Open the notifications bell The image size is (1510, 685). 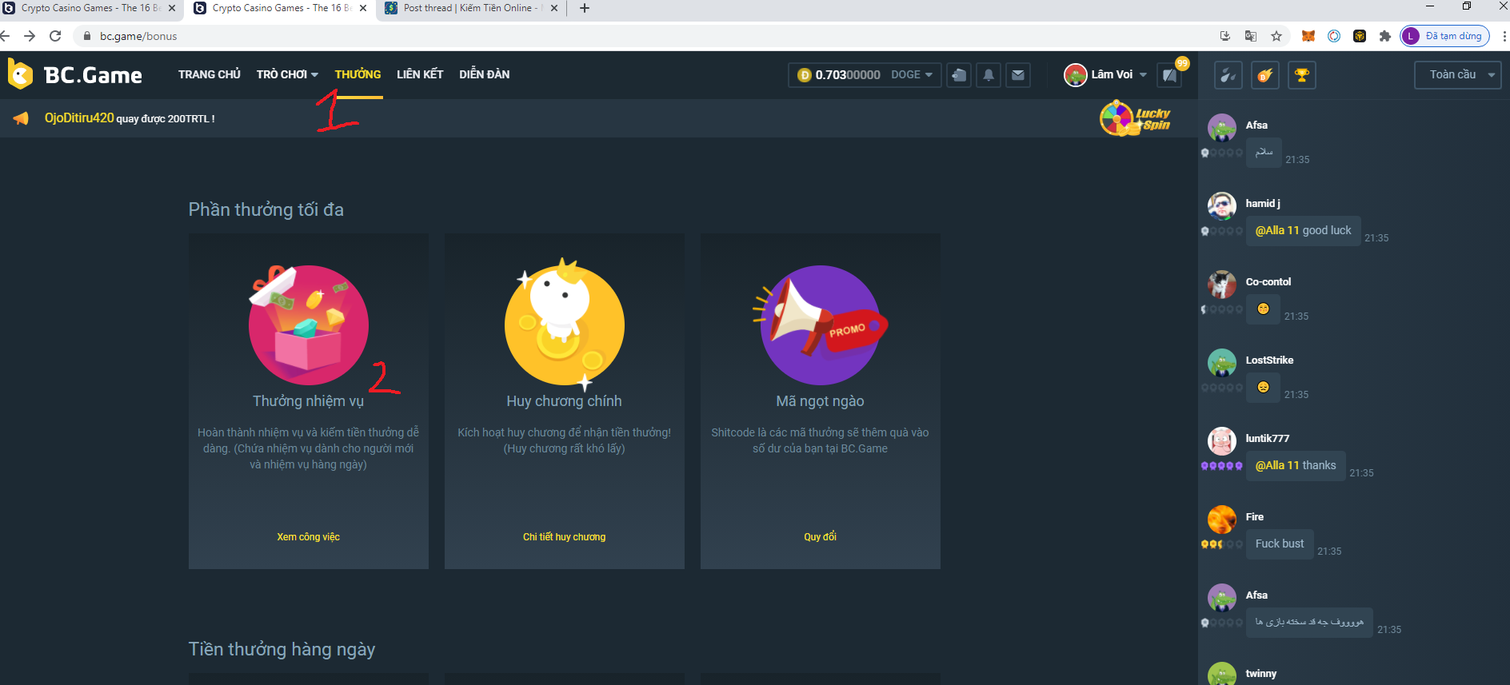click(x=989, y=75)
